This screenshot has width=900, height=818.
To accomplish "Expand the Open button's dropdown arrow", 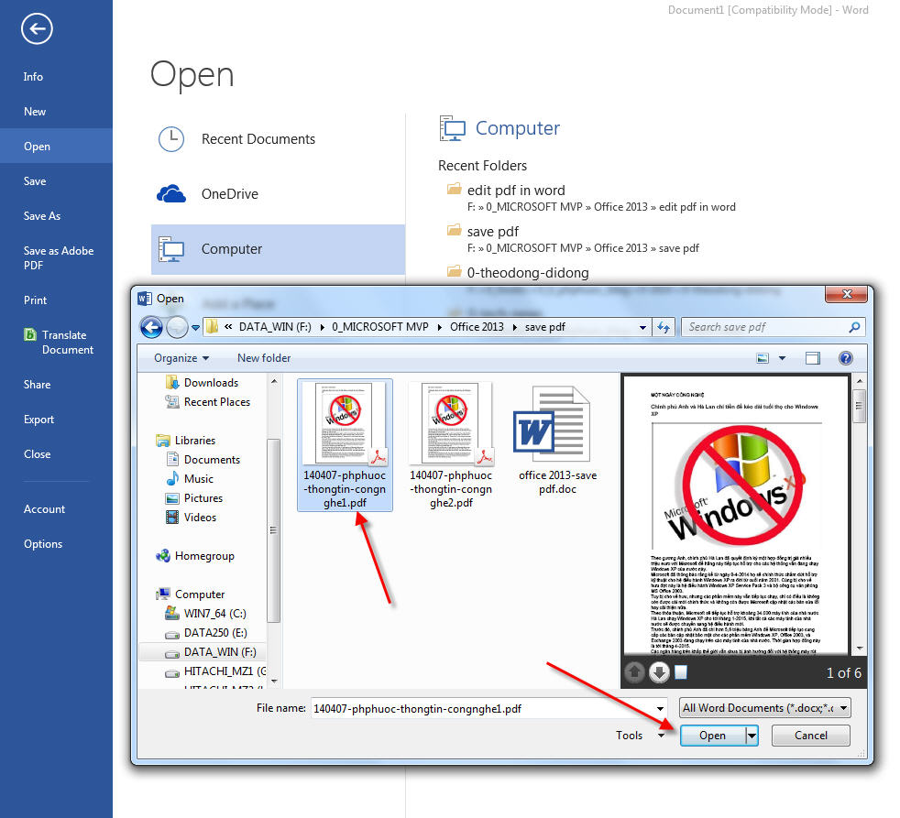I will 752,736.
